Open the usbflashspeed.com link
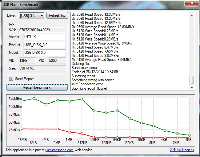 tap(59, 150)
